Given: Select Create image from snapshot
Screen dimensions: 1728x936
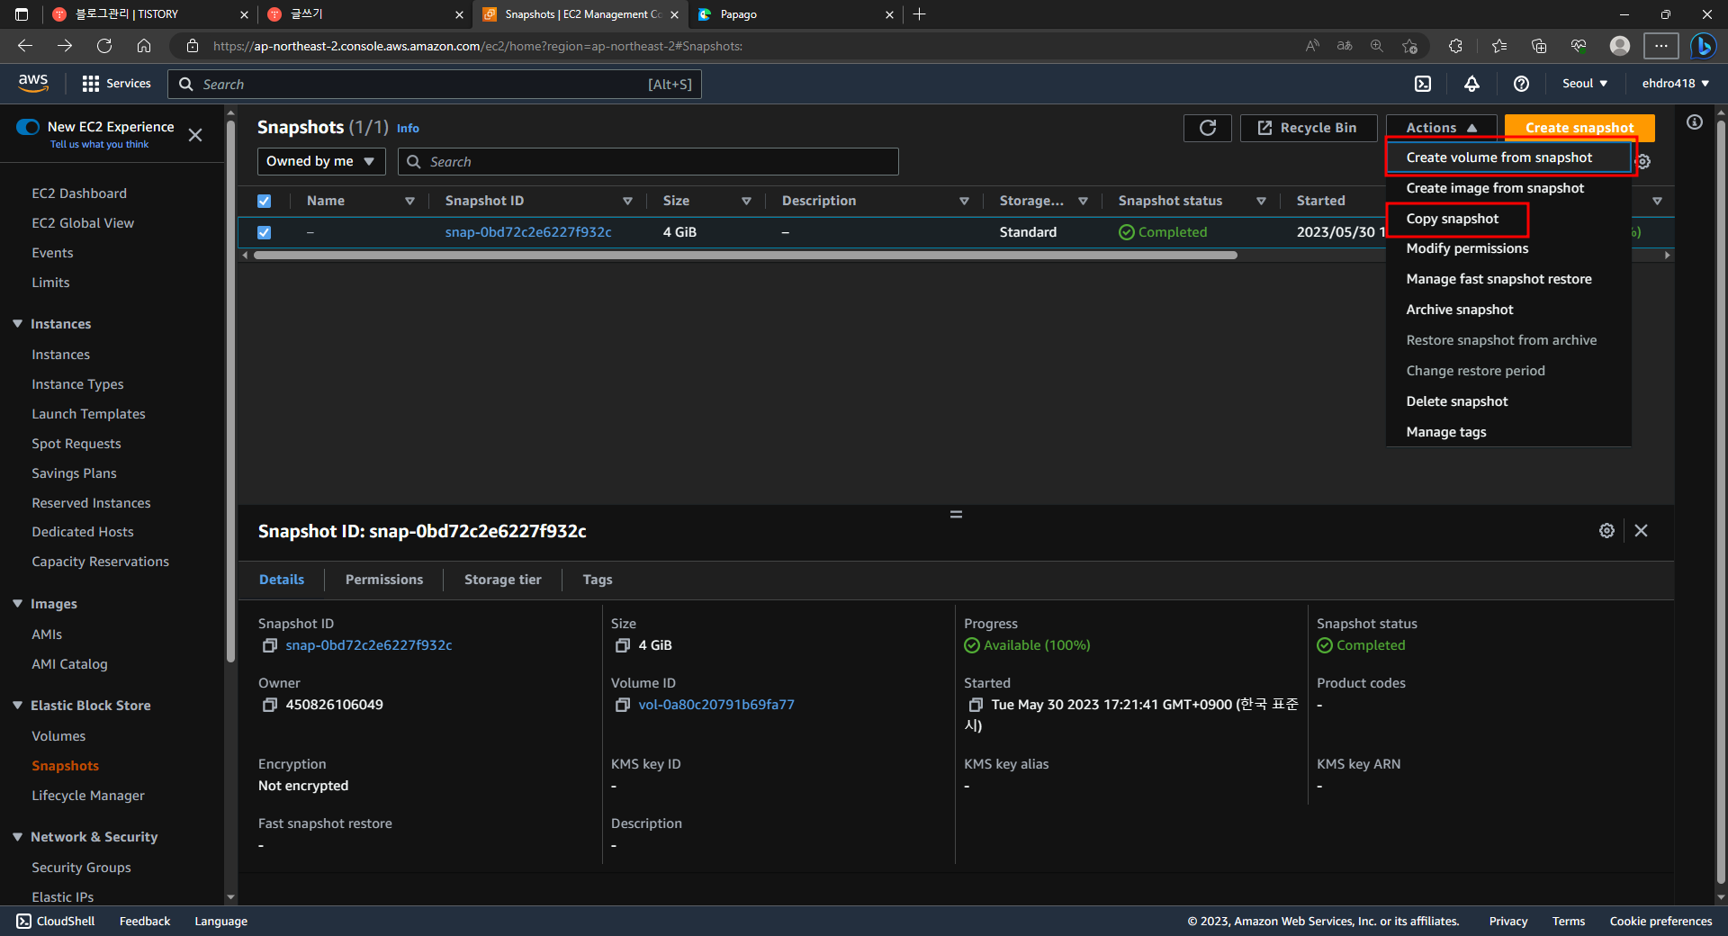Looking at the screenshot, I should click(1508, 188).
